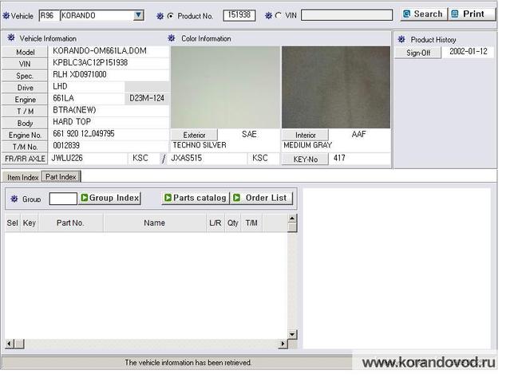Open the Order List
The image size is (510, 382).
pos(262,198)
